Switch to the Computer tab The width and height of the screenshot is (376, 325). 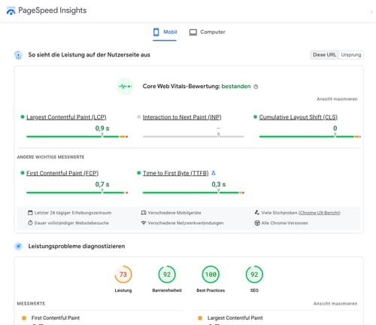207,32
